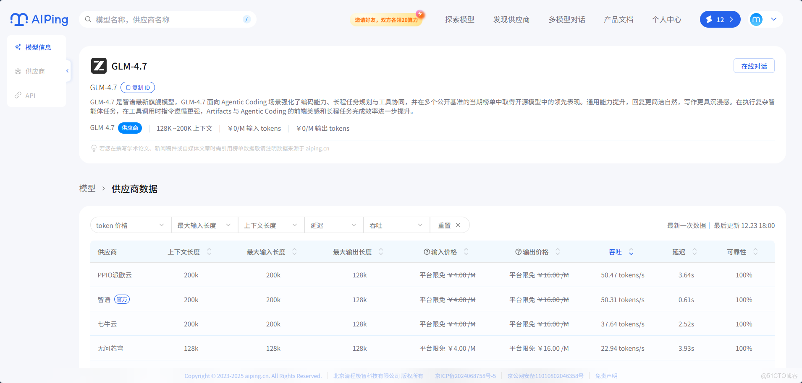
Task: Select the API sidebar tab
Action: tap(37, 96)
